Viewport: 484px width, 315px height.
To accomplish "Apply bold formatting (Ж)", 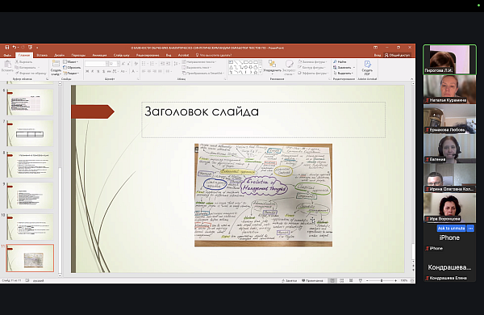I will [x=87, y=71].
